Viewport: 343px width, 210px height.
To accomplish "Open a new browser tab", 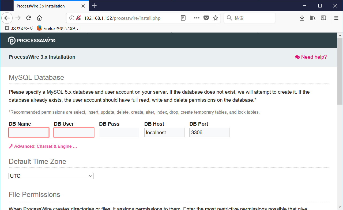I will (94, 6).
